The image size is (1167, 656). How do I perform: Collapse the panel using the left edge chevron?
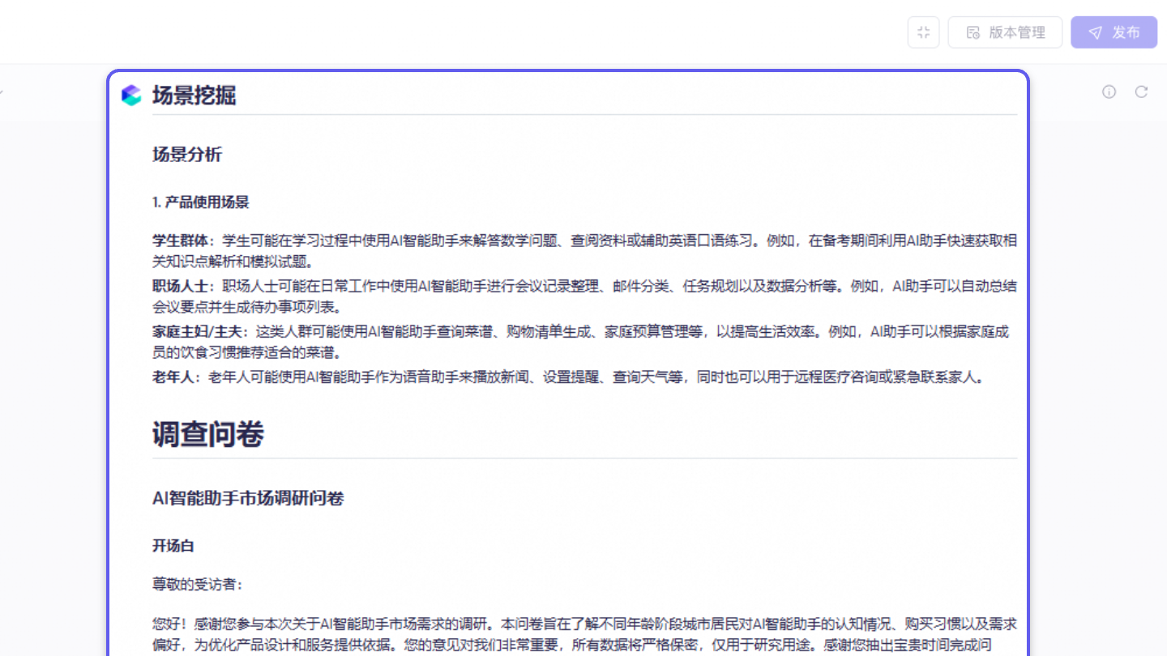pyautogui.click(x=2, y=92)
